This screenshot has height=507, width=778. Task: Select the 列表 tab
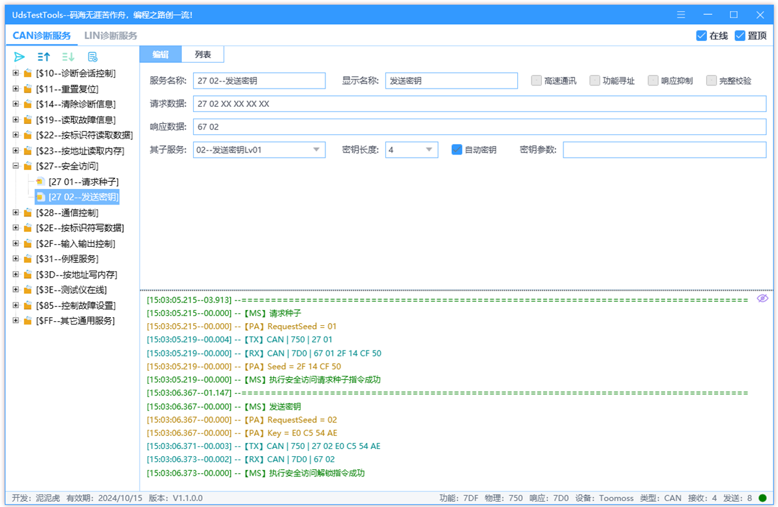(x=203, y=55)
